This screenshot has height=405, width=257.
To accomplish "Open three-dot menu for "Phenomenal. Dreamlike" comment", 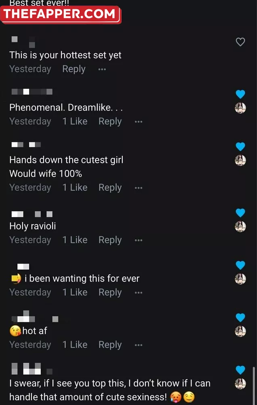I will [x=139, y=122].
